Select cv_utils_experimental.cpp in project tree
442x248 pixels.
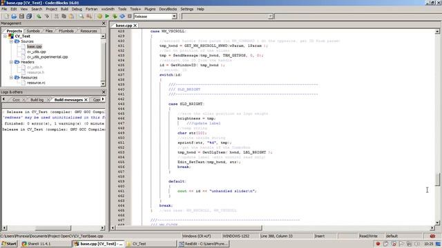(x=48, y=56)
